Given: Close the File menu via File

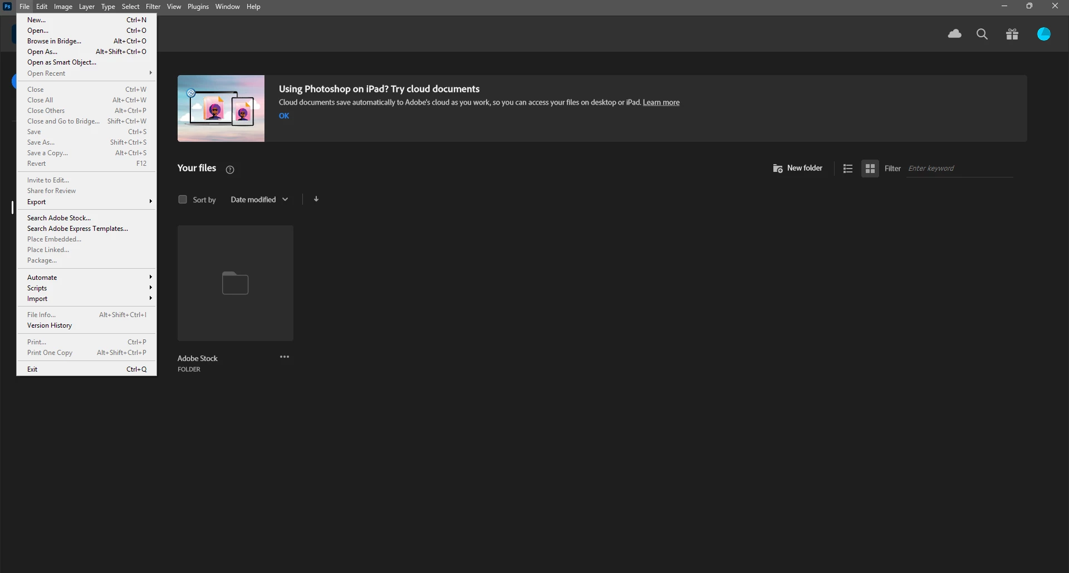Looking at the screenshot, I should tap(24, 7).
